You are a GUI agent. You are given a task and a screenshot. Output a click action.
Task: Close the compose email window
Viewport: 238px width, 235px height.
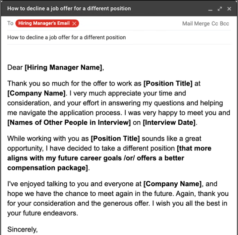coord(229,9)
